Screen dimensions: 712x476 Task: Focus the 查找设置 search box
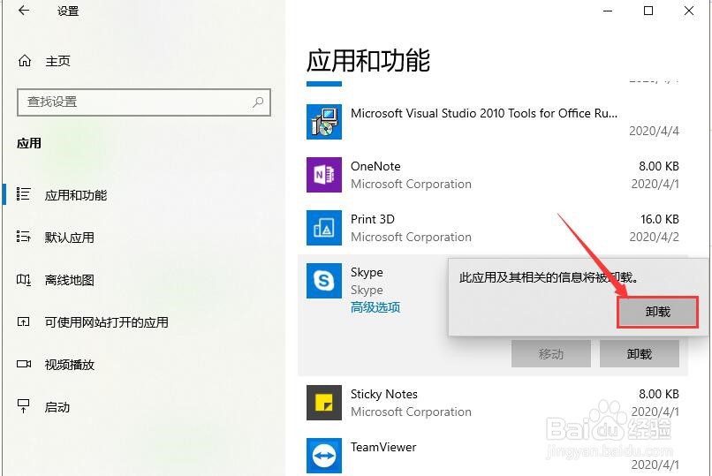[x=144, y=102]
